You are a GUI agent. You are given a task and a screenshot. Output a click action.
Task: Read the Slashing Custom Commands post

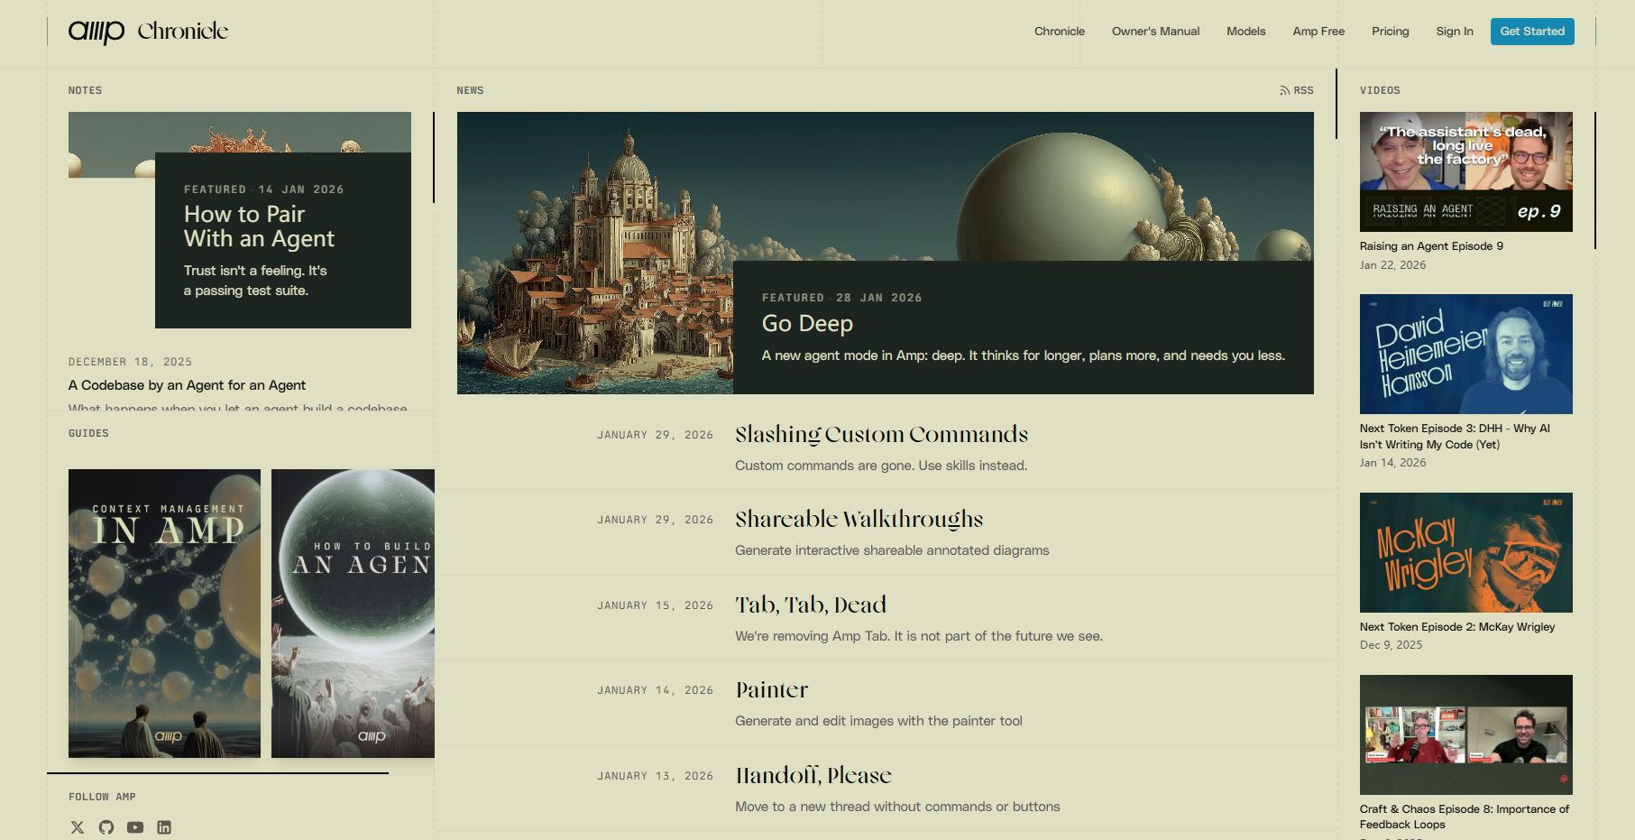pos(881,435)
